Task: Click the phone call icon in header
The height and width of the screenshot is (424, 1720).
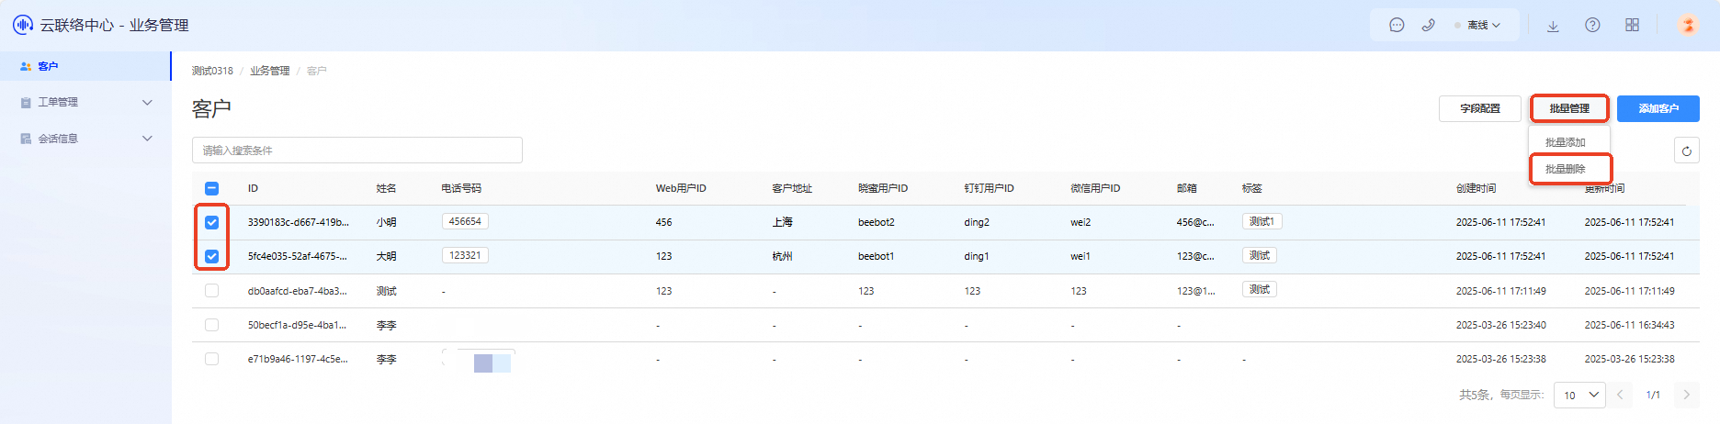Action: 1428,26
